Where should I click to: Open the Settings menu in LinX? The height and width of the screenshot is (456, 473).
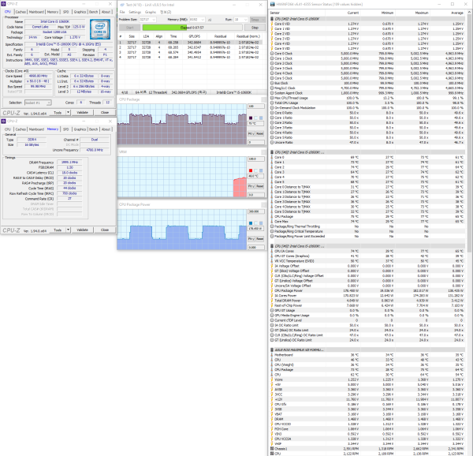[136, 12]
